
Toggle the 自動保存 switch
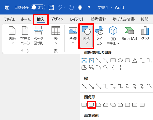[38, 7]
